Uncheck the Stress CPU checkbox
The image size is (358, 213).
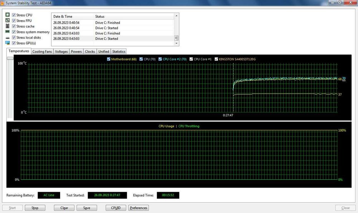pyautogui.click(x=14, y=15)
